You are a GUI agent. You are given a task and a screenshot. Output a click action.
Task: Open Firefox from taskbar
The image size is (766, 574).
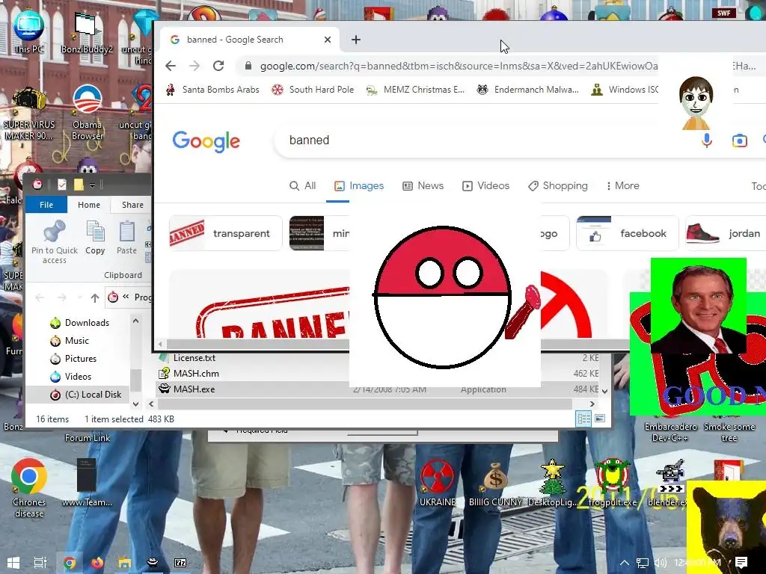coord(97,563)
